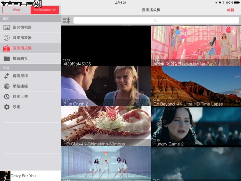The image size is (241, 181).
Task: Open the 自動上傳 entry
Action: [x=20, y=97]
